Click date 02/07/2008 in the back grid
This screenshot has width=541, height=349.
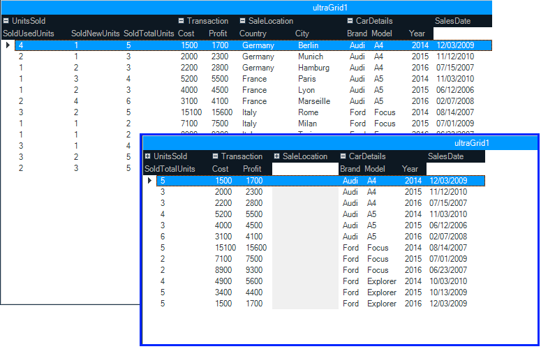point(455,101)
